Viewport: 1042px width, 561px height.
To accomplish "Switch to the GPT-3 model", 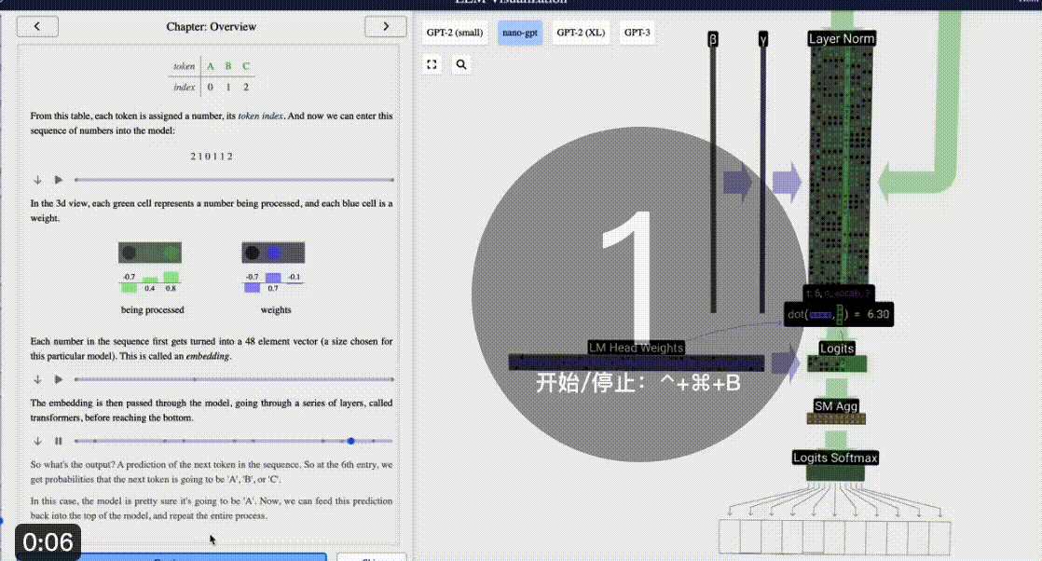I will [638, 33].
